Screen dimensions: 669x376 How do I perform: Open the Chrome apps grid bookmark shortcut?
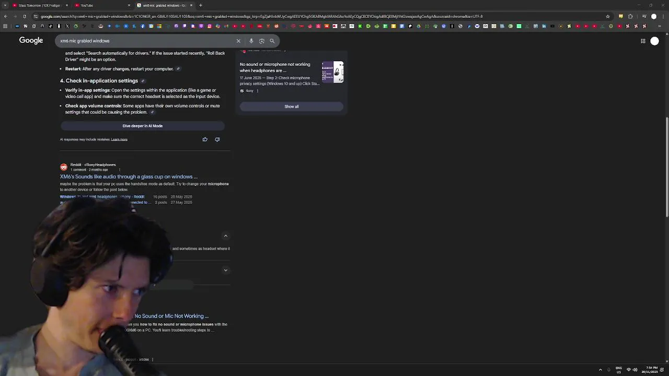pyautogui.click(x=5, y=26)
